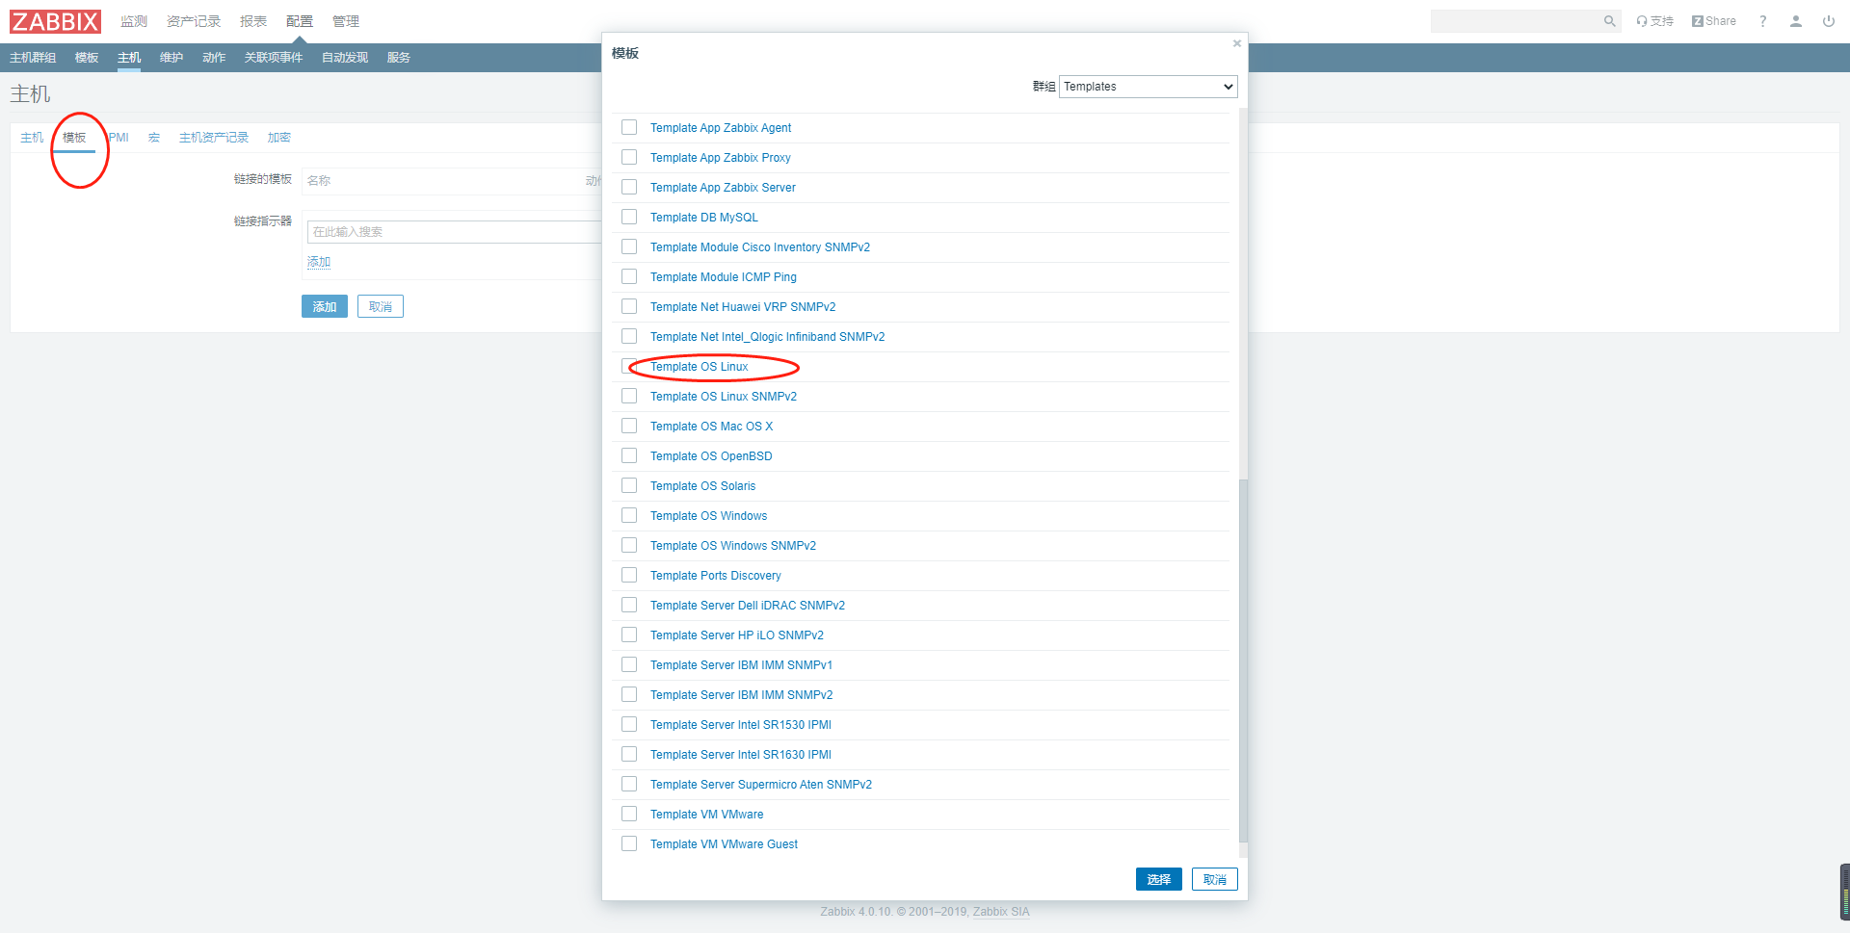Viewport: 1850px width, 933px height.
Task: Go to 自动发现 submenu
Action: (x=345, y=58)
